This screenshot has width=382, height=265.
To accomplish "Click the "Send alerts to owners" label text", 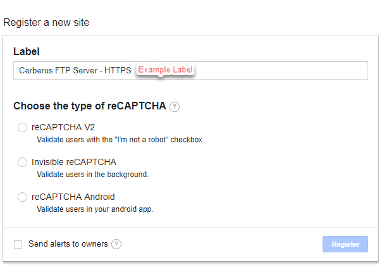I will 68,243.
